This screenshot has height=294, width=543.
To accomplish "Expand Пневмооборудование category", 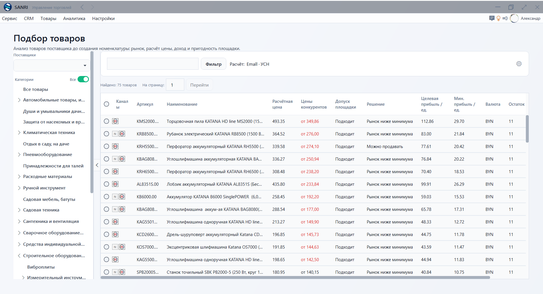I will coord(19,155).
